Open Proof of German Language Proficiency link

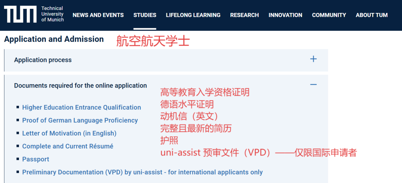(80, 120)
